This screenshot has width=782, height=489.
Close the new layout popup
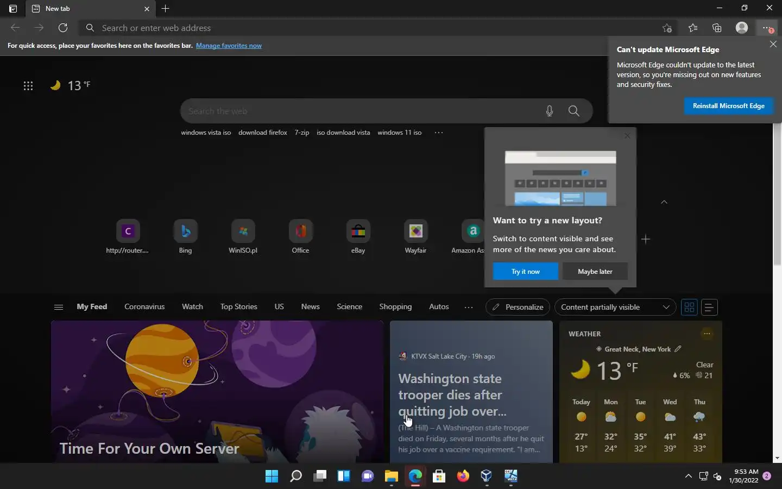pyautogui.click(x=627, y=136)
